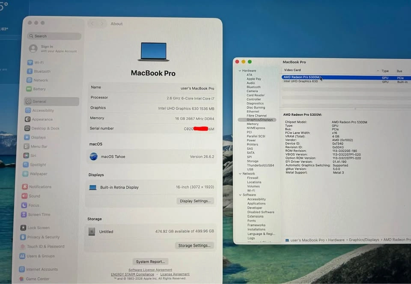
Task: Select Firewall under Network
Action: (x=253, y=178)
